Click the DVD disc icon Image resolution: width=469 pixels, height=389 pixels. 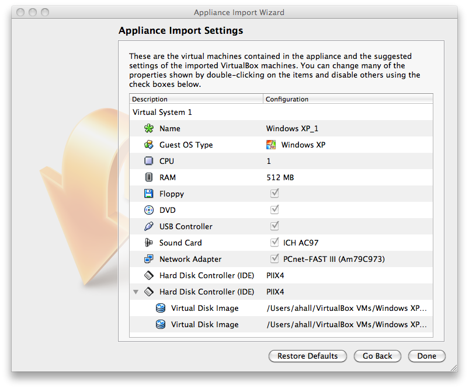click(x=148, y=210)
